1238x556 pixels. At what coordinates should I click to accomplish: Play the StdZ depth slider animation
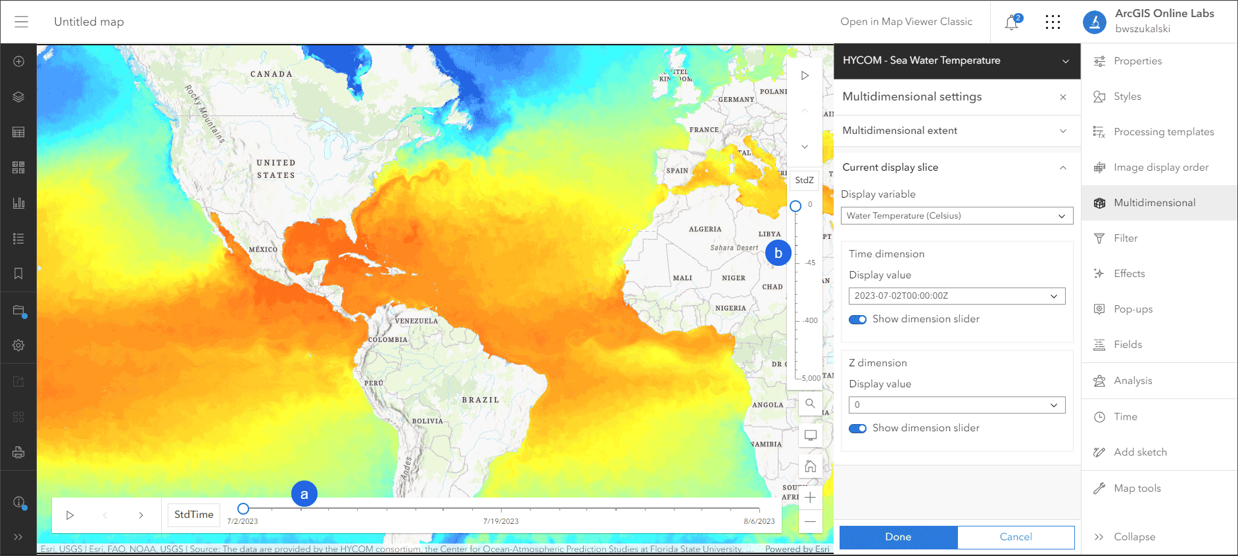tap(805, 75)
